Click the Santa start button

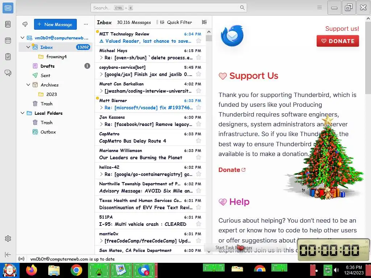click(x=9, y=270)
